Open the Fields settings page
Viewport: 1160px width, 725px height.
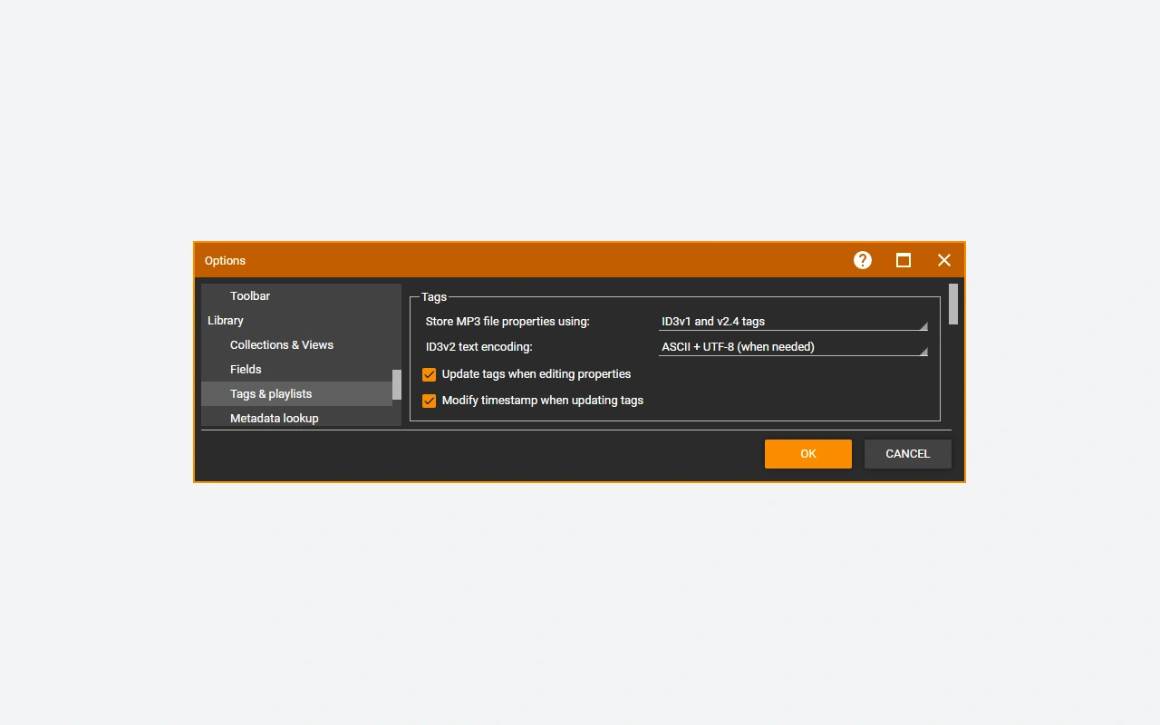click(x=296, y=369)
